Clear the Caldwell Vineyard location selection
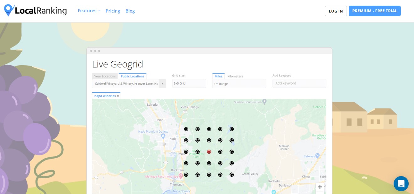This screenshot has width=414, height=194. tap(162, 84)
